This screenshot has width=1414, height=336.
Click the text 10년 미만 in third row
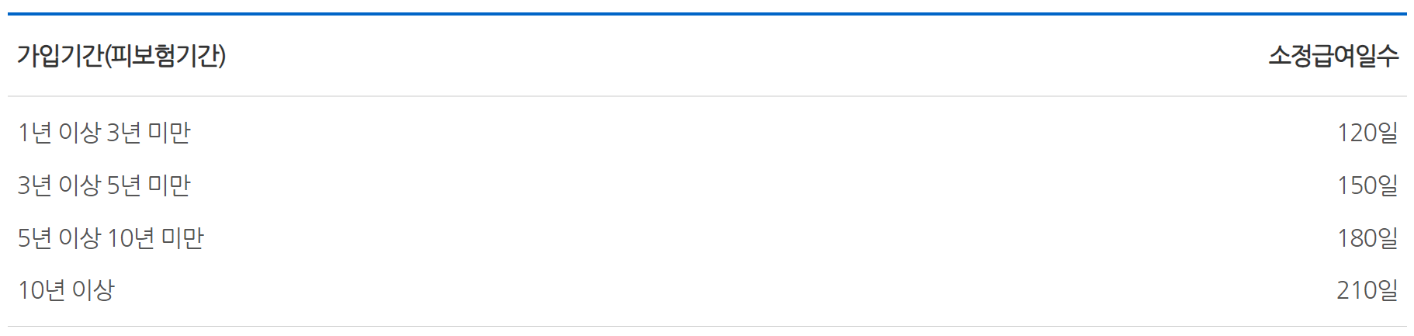(x=155, y=237)
